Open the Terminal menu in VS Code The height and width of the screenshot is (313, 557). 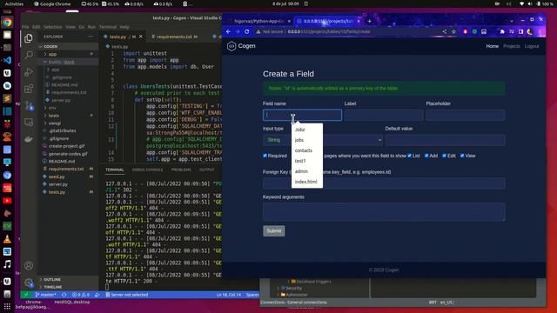[x=108, y=27]
